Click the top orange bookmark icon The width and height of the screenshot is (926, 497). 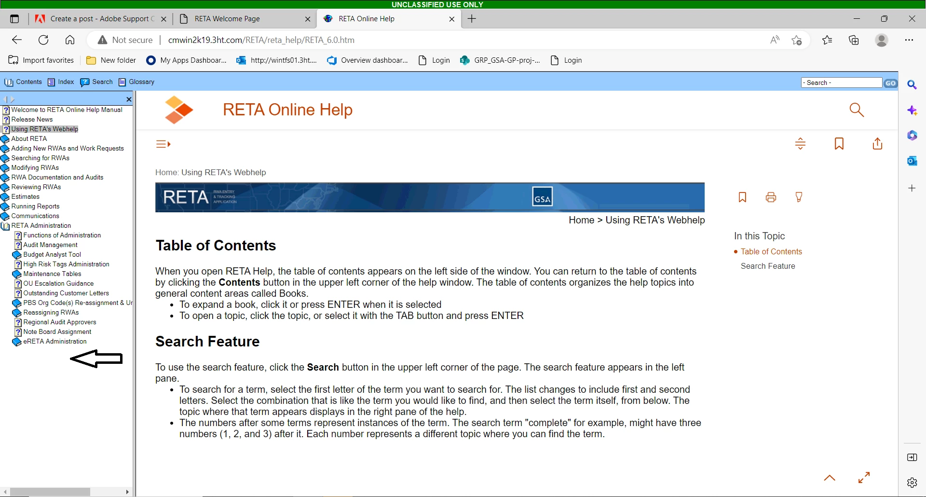(x=839, y=143)
